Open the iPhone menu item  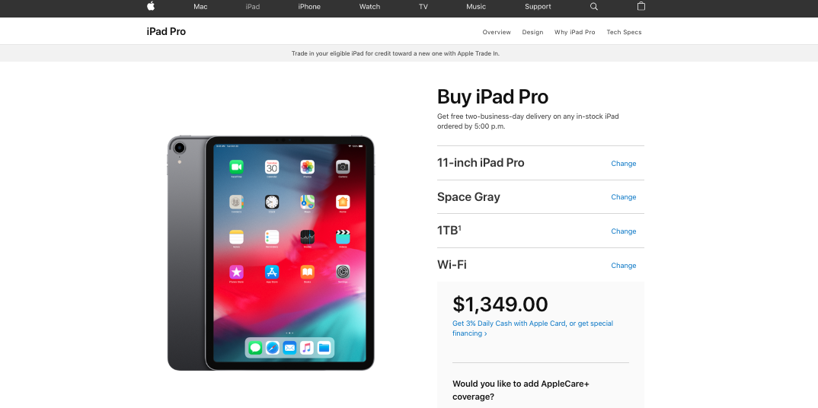(x=309, y=7)
